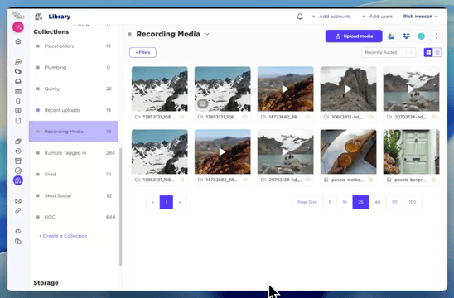Screen dimensions: 454x298
Task: Click Add accounts link
Action: 332,17
